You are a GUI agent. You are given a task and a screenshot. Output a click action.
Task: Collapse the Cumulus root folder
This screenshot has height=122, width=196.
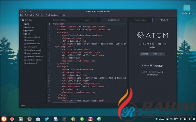pyautogui.click(x=21, y=20)
